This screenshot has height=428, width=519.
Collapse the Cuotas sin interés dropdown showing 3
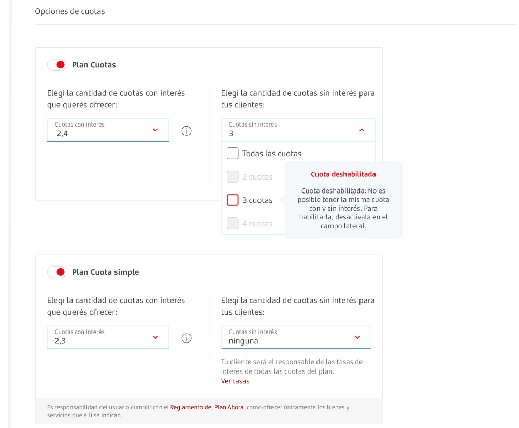[x=298, y=130]
